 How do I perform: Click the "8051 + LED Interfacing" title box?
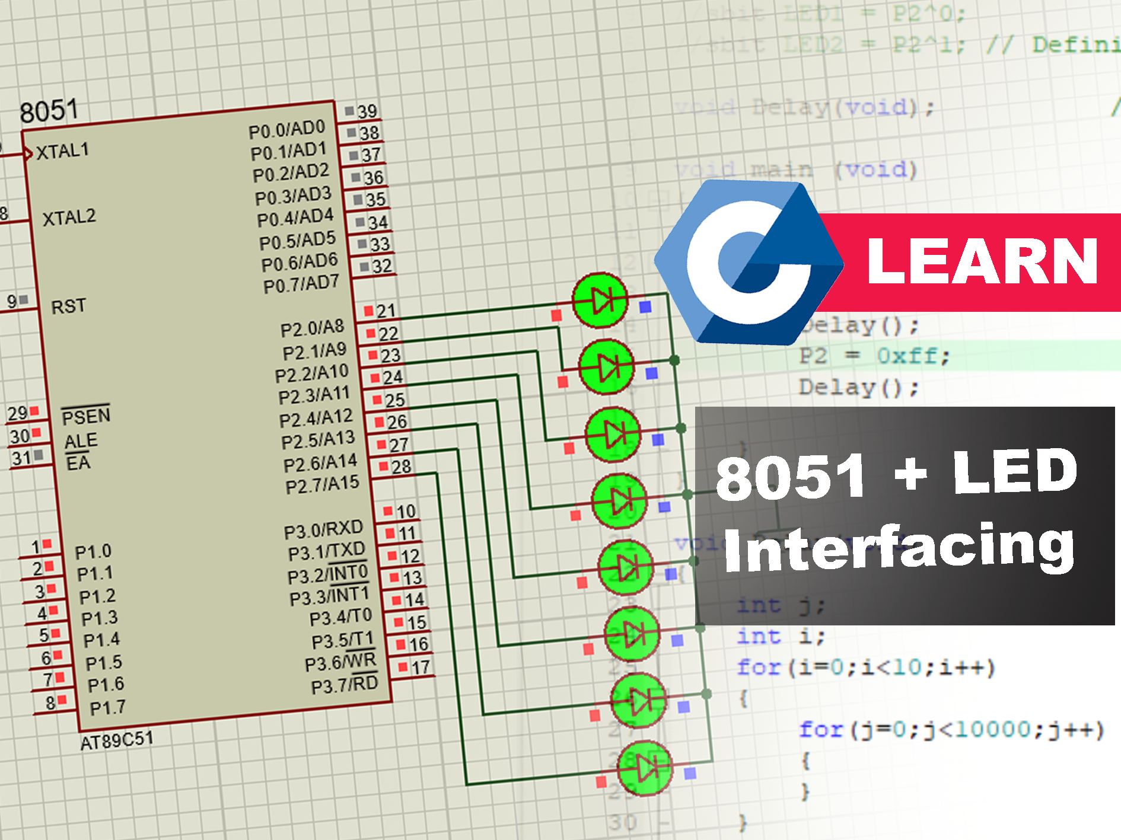[x=905, y=516]
